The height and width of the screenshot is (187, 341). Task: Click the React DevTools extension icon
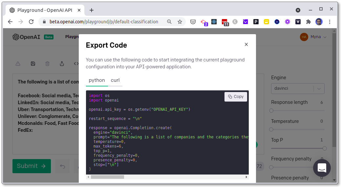(x=214, y=22)
